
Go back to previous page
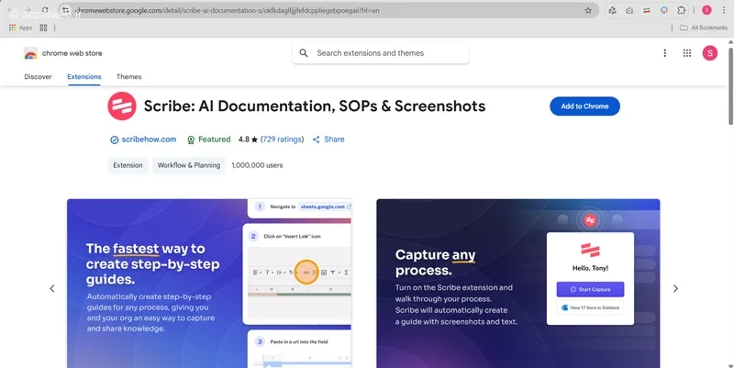11,10
